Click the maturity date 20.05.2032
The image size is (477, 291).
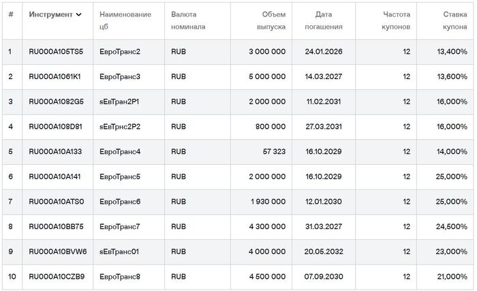pyautogui.click(x=324, y=251)
